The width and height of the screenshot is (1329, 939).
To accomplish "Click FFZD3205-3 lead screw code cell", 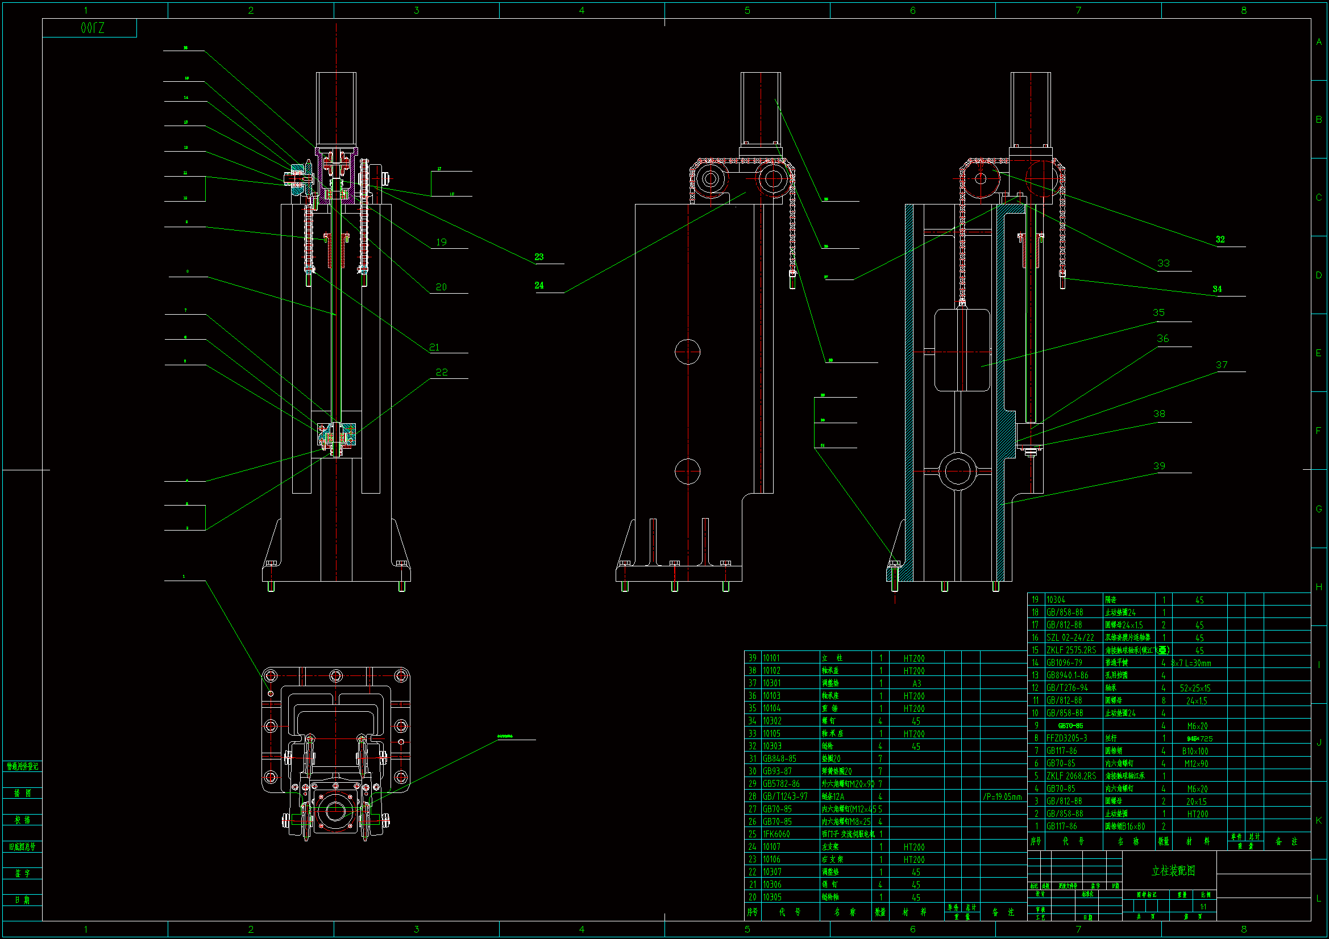I will [x=1066, y=738].
